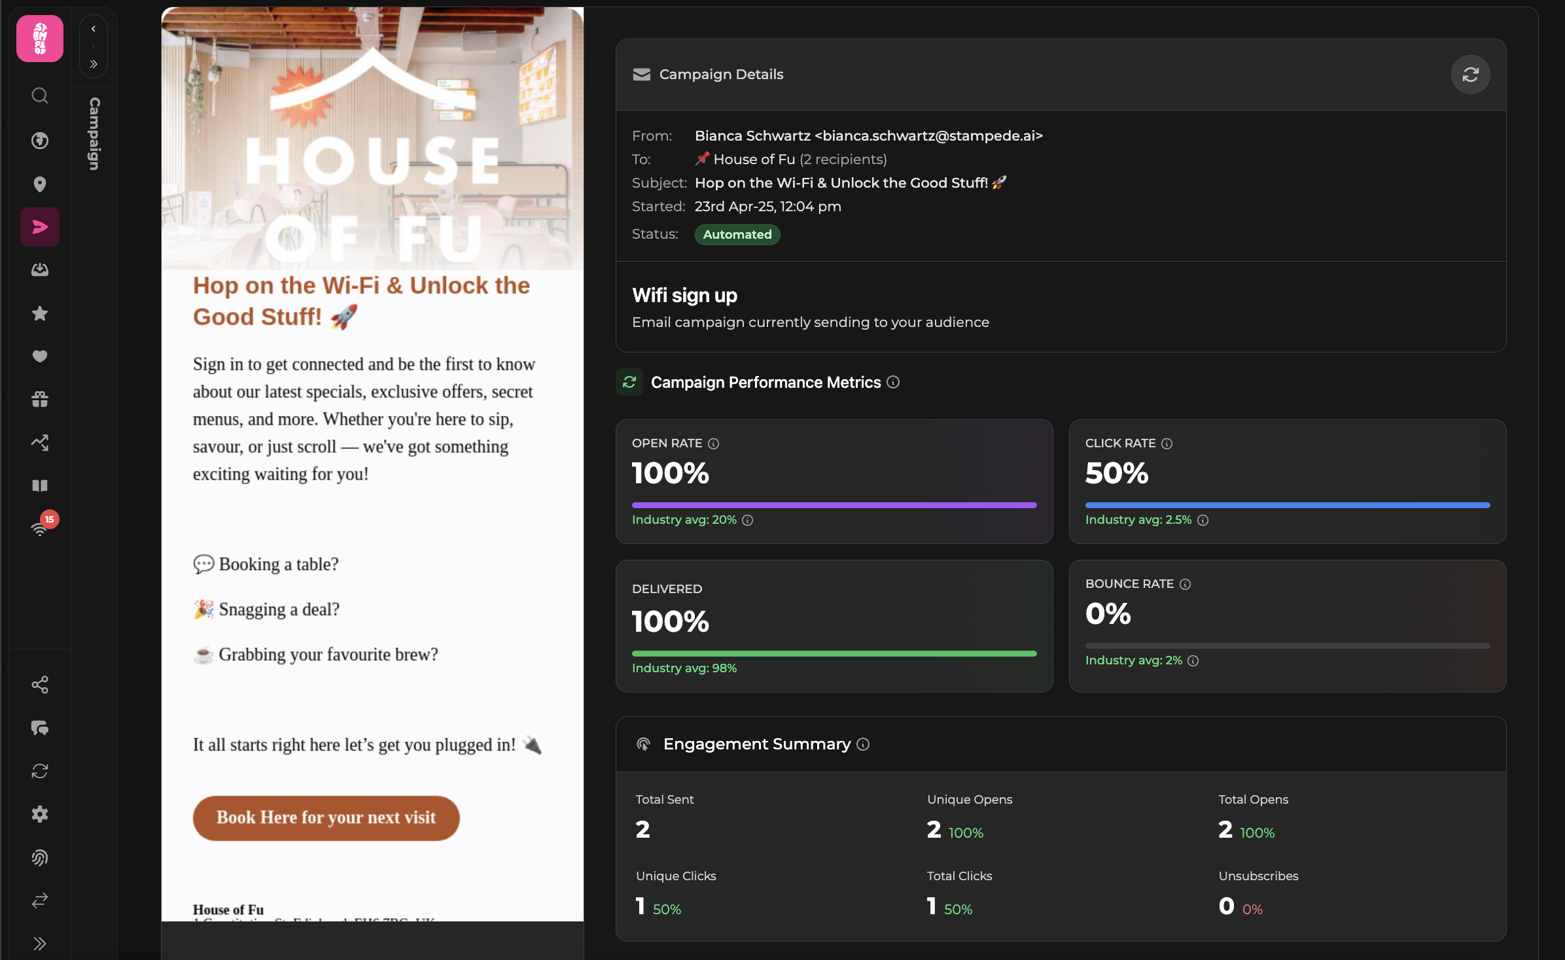Image resolution: width=1565 pixels, height=960 pixels.
Task: Show info next to Engagement Summary
Action: pyautogui.click(x=864, y=744)
